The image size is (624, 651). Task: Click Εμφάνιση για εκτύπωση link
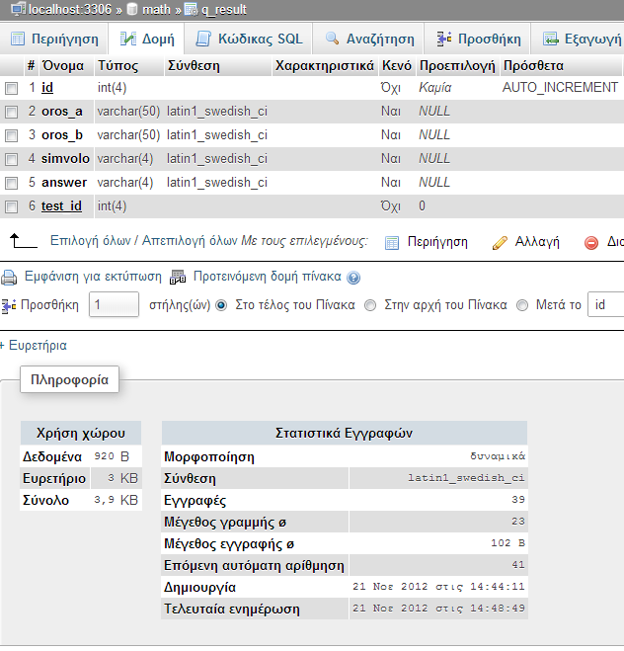pos(93,277)
